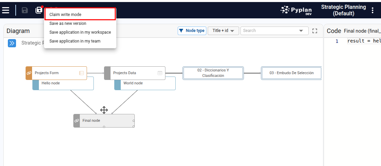The width and height of the screenshot is (381, 166).
Task: Click line number 1 in the code editor
Action: [337, 41]
